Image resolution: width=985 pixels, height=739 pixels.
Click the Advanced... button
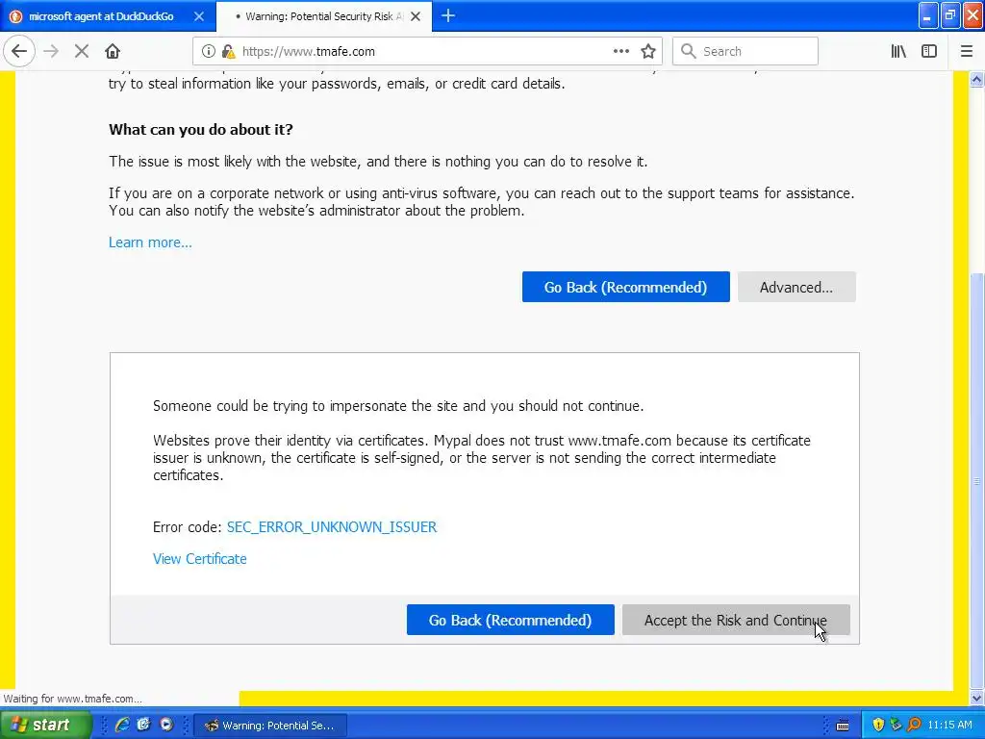tap(796, 287)
